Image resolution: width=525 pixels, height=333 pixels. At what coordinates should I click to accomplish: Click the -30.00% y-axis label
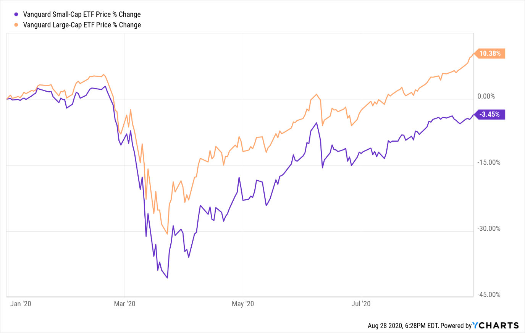[x=489, y=228]
